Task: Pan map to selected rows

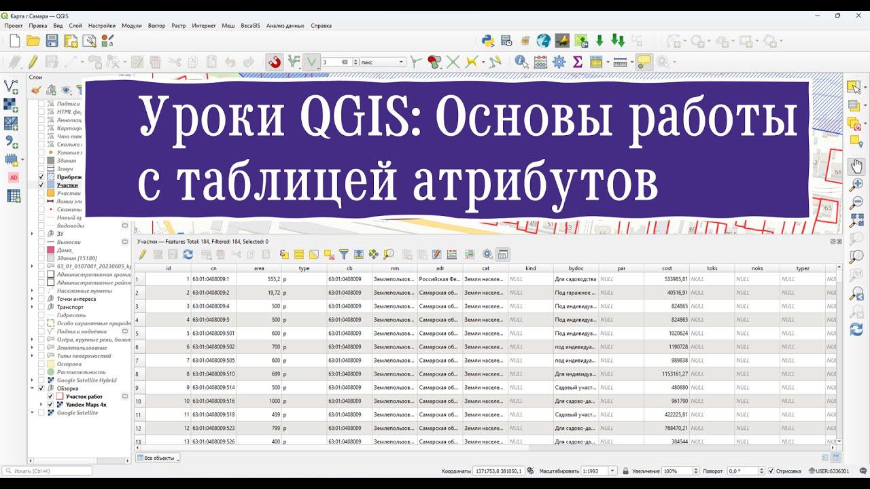Action: (x=373, y=255)
